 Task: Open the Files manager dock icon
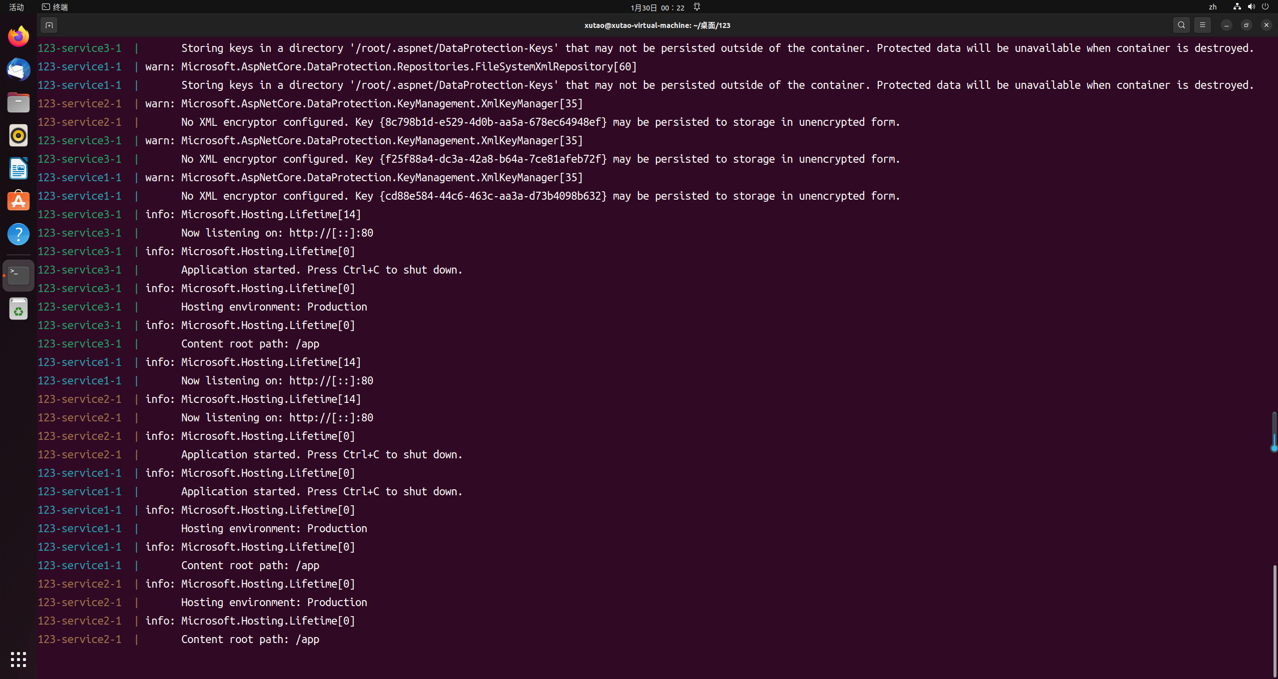click(x=18, y=102)
